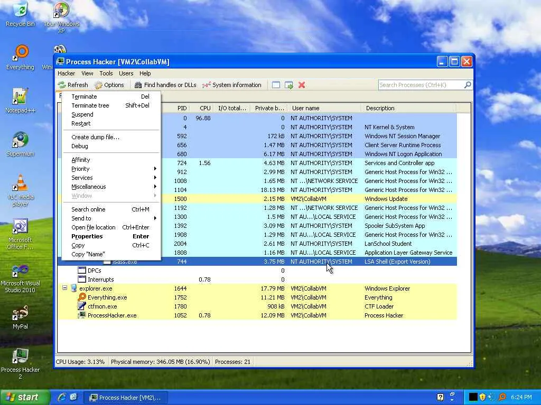Expand the Send to submenu
This screenshot has width=541, height=405.
111,218
